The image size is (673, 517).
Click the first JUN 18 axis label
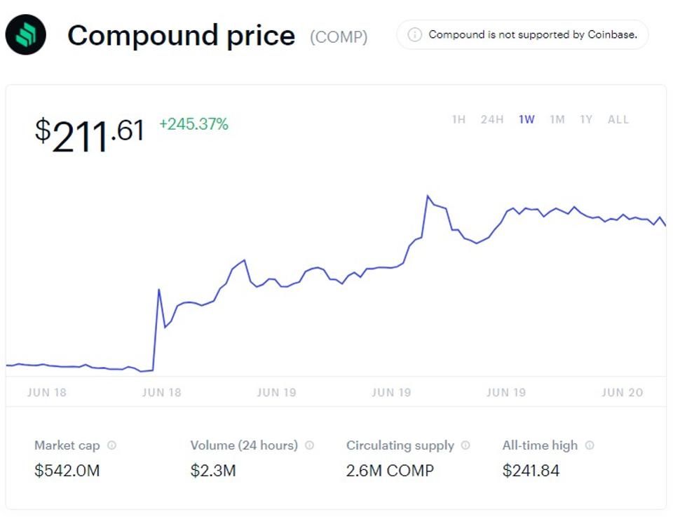click(x=47, y=392)
